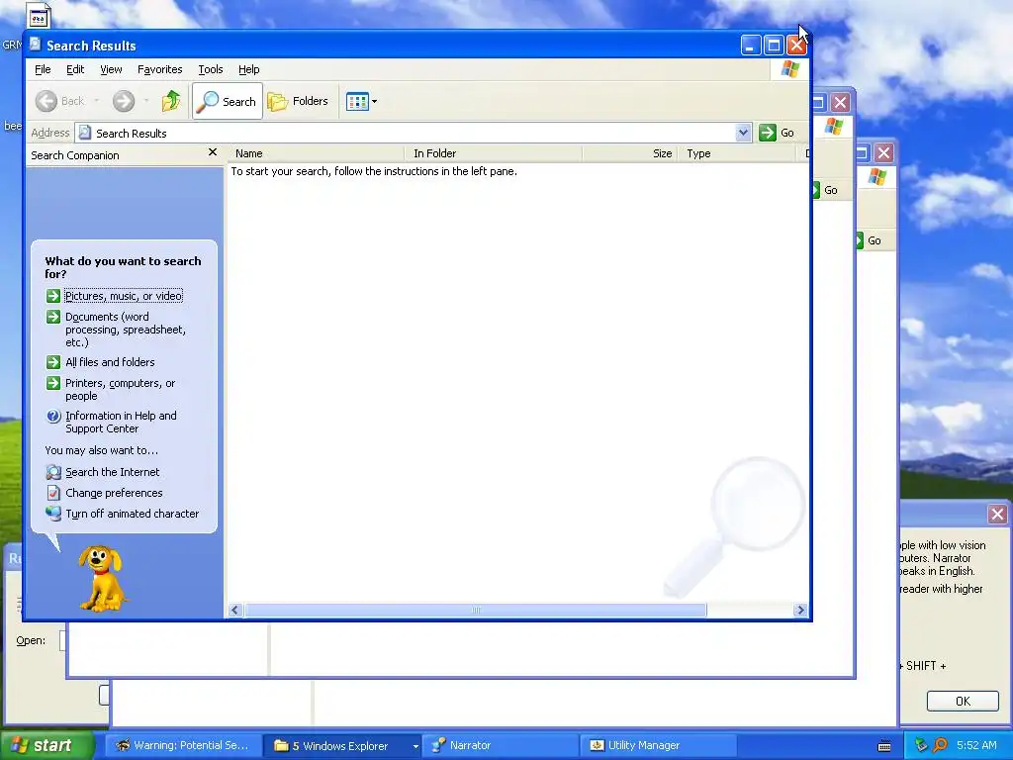Open the Back history dropdown arrow

click(97, 101)
